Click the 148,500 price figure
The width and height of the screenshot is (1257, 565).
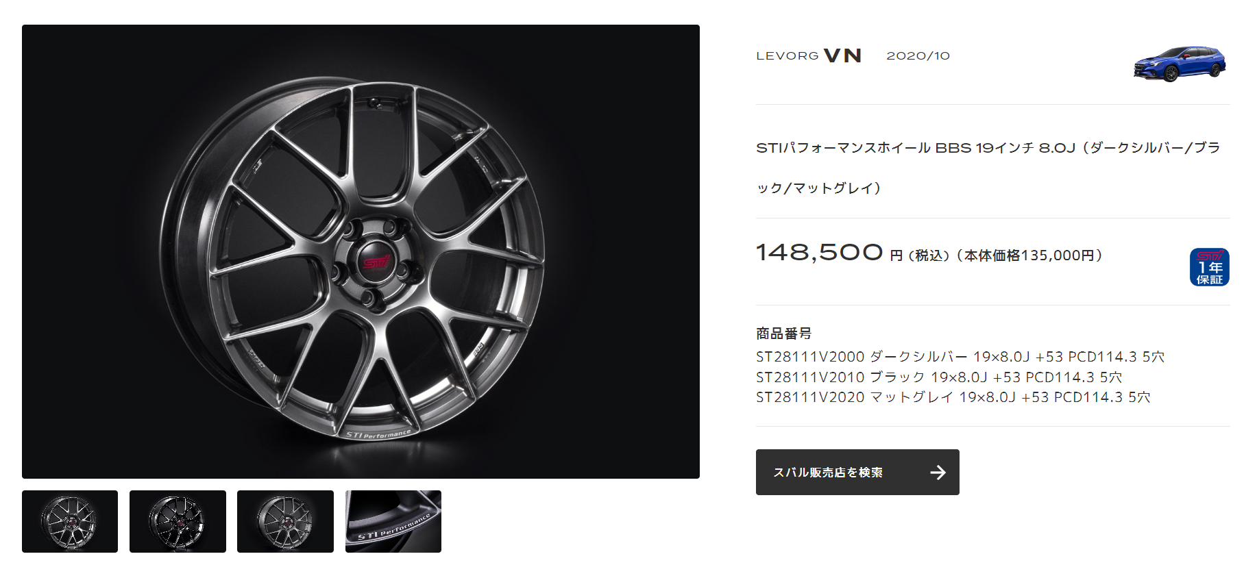(x=820, y=252)
